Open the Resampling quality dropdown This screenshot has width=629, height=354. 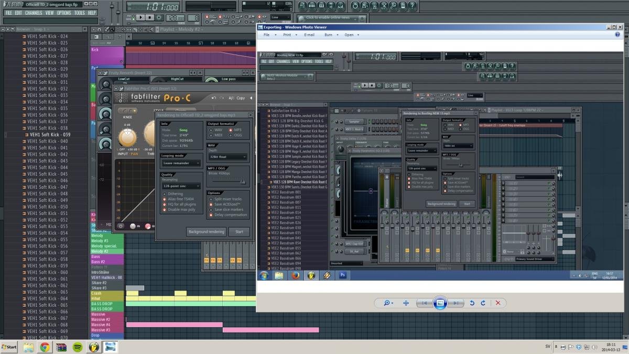(181, 186)
